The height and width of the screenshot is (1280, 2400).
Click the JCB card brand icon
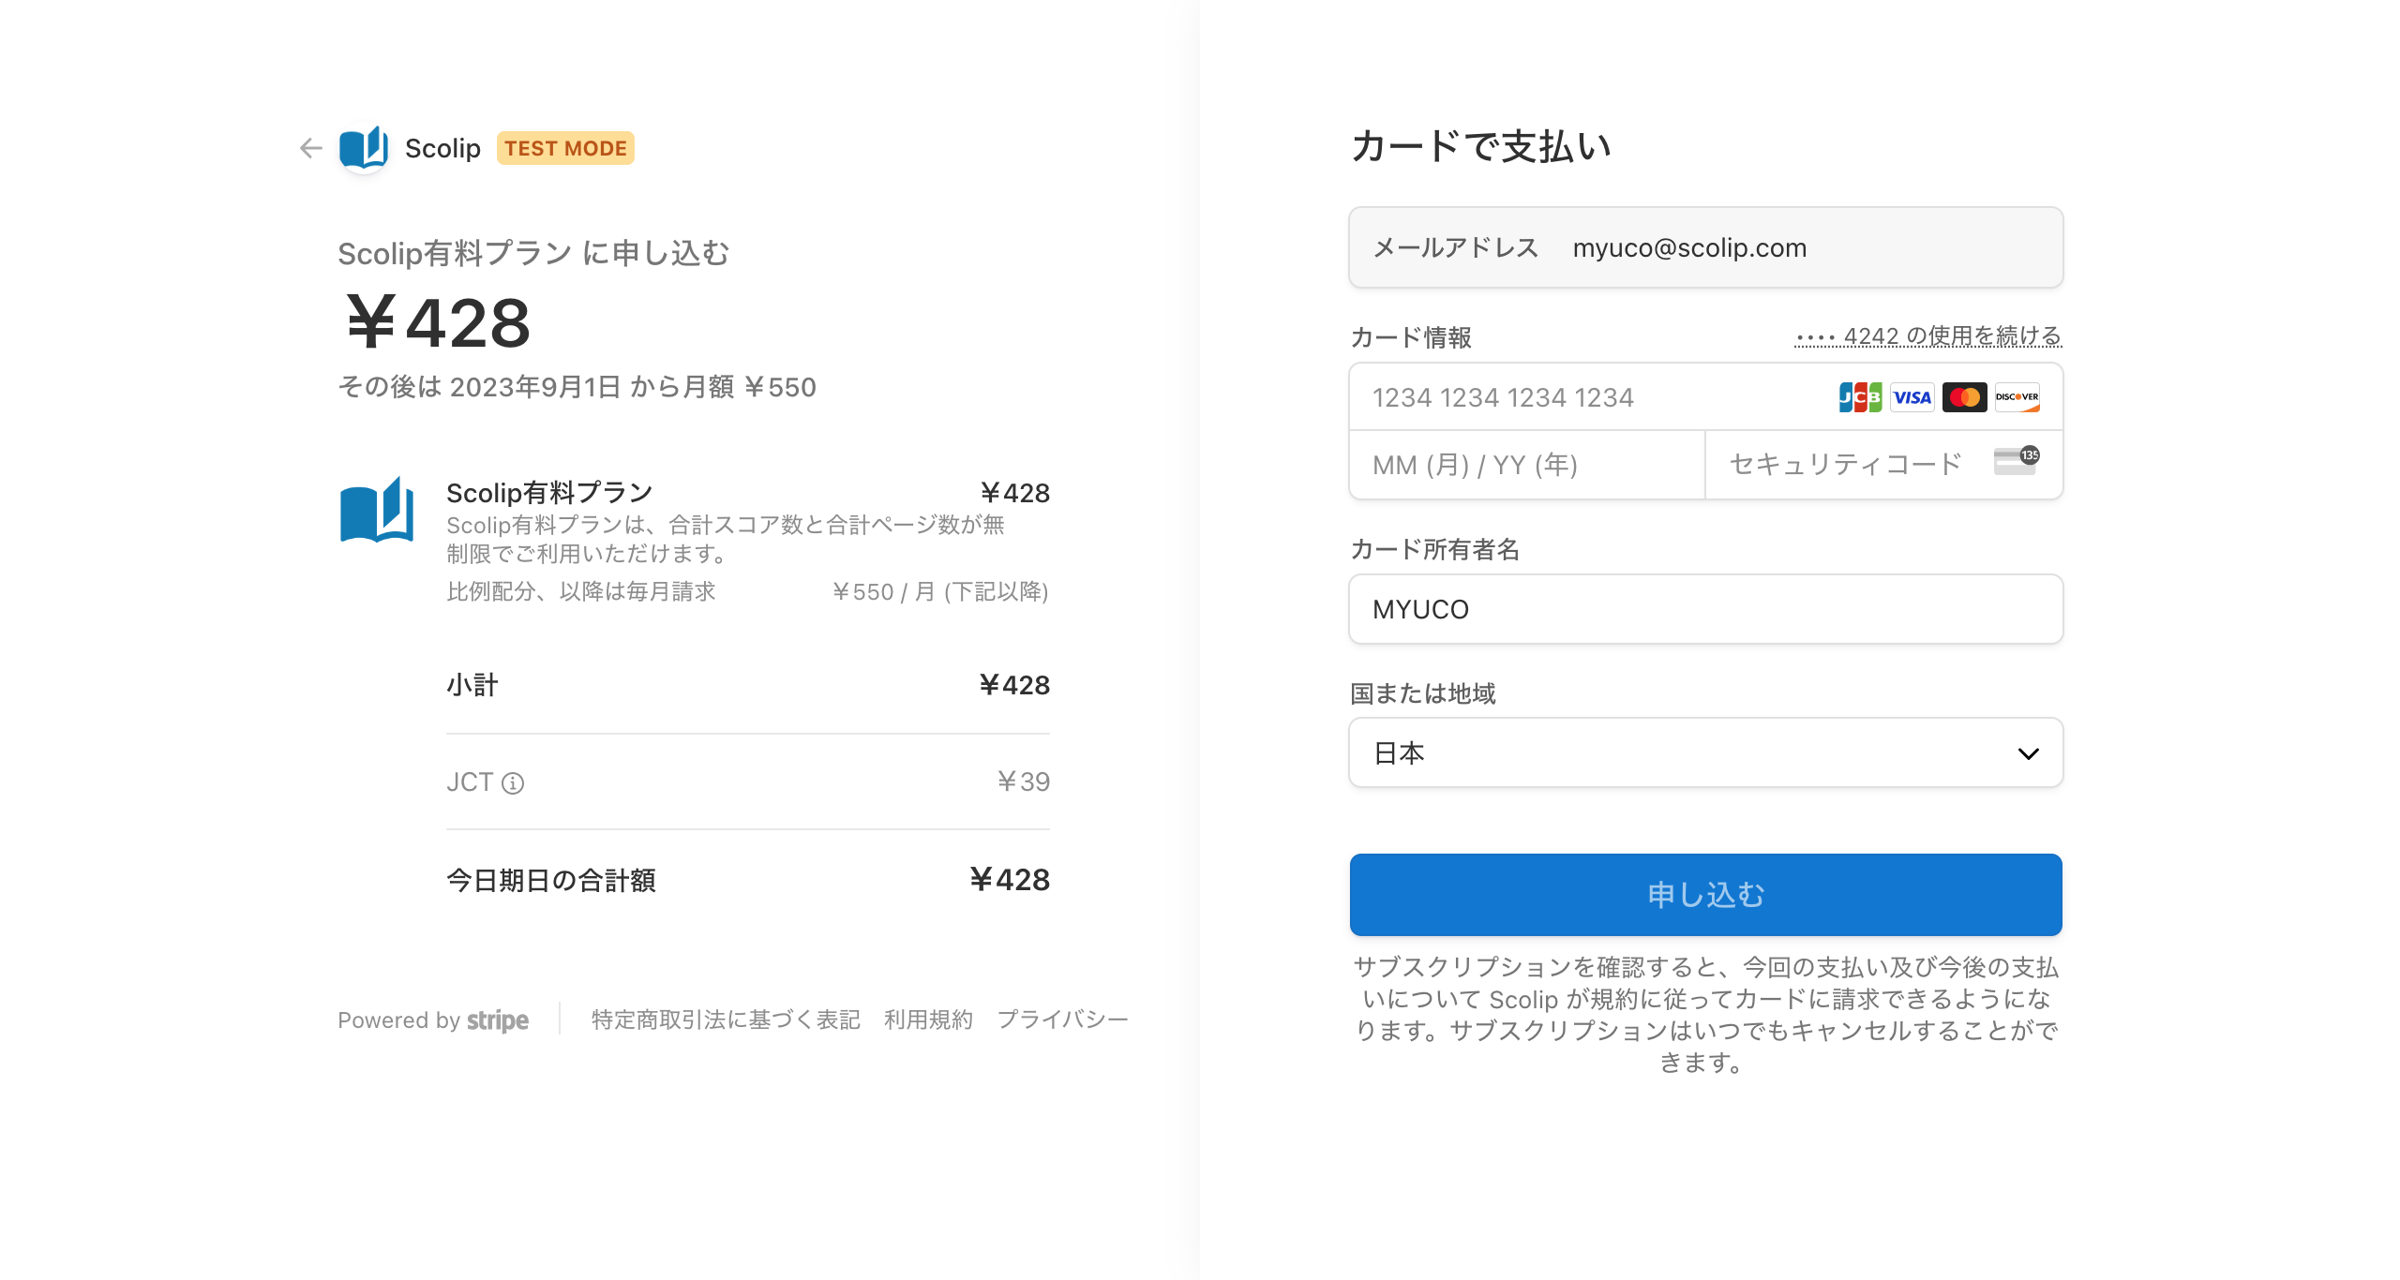pos(1860,397)
